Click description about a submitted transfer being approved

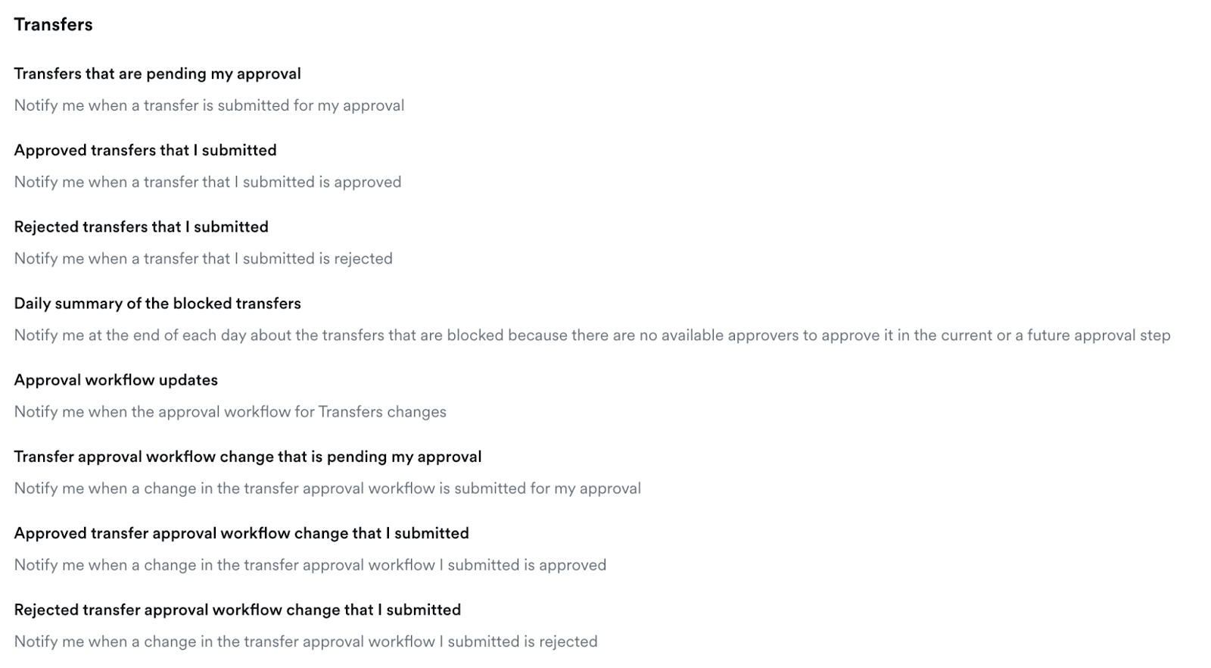click(207, 182)
